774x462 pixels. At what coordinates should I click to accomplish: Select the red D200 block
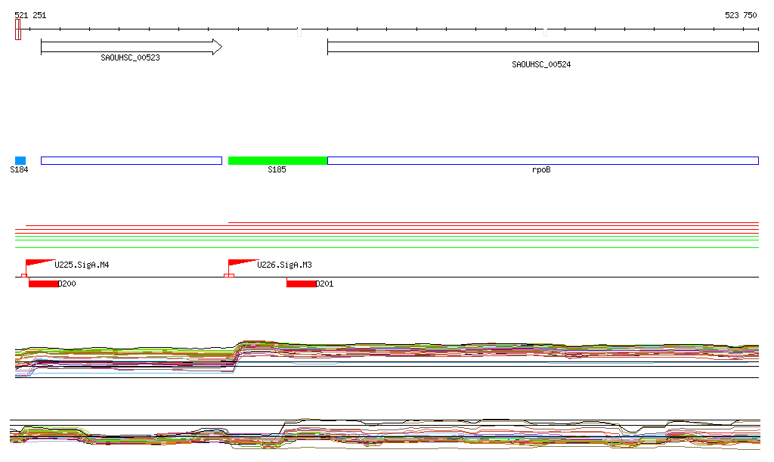coord(43,284)
